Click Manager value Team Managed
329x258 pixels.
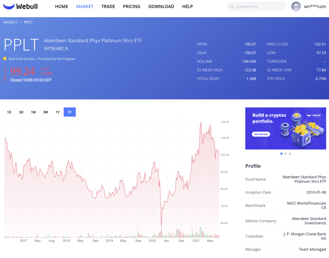point(312,249)
